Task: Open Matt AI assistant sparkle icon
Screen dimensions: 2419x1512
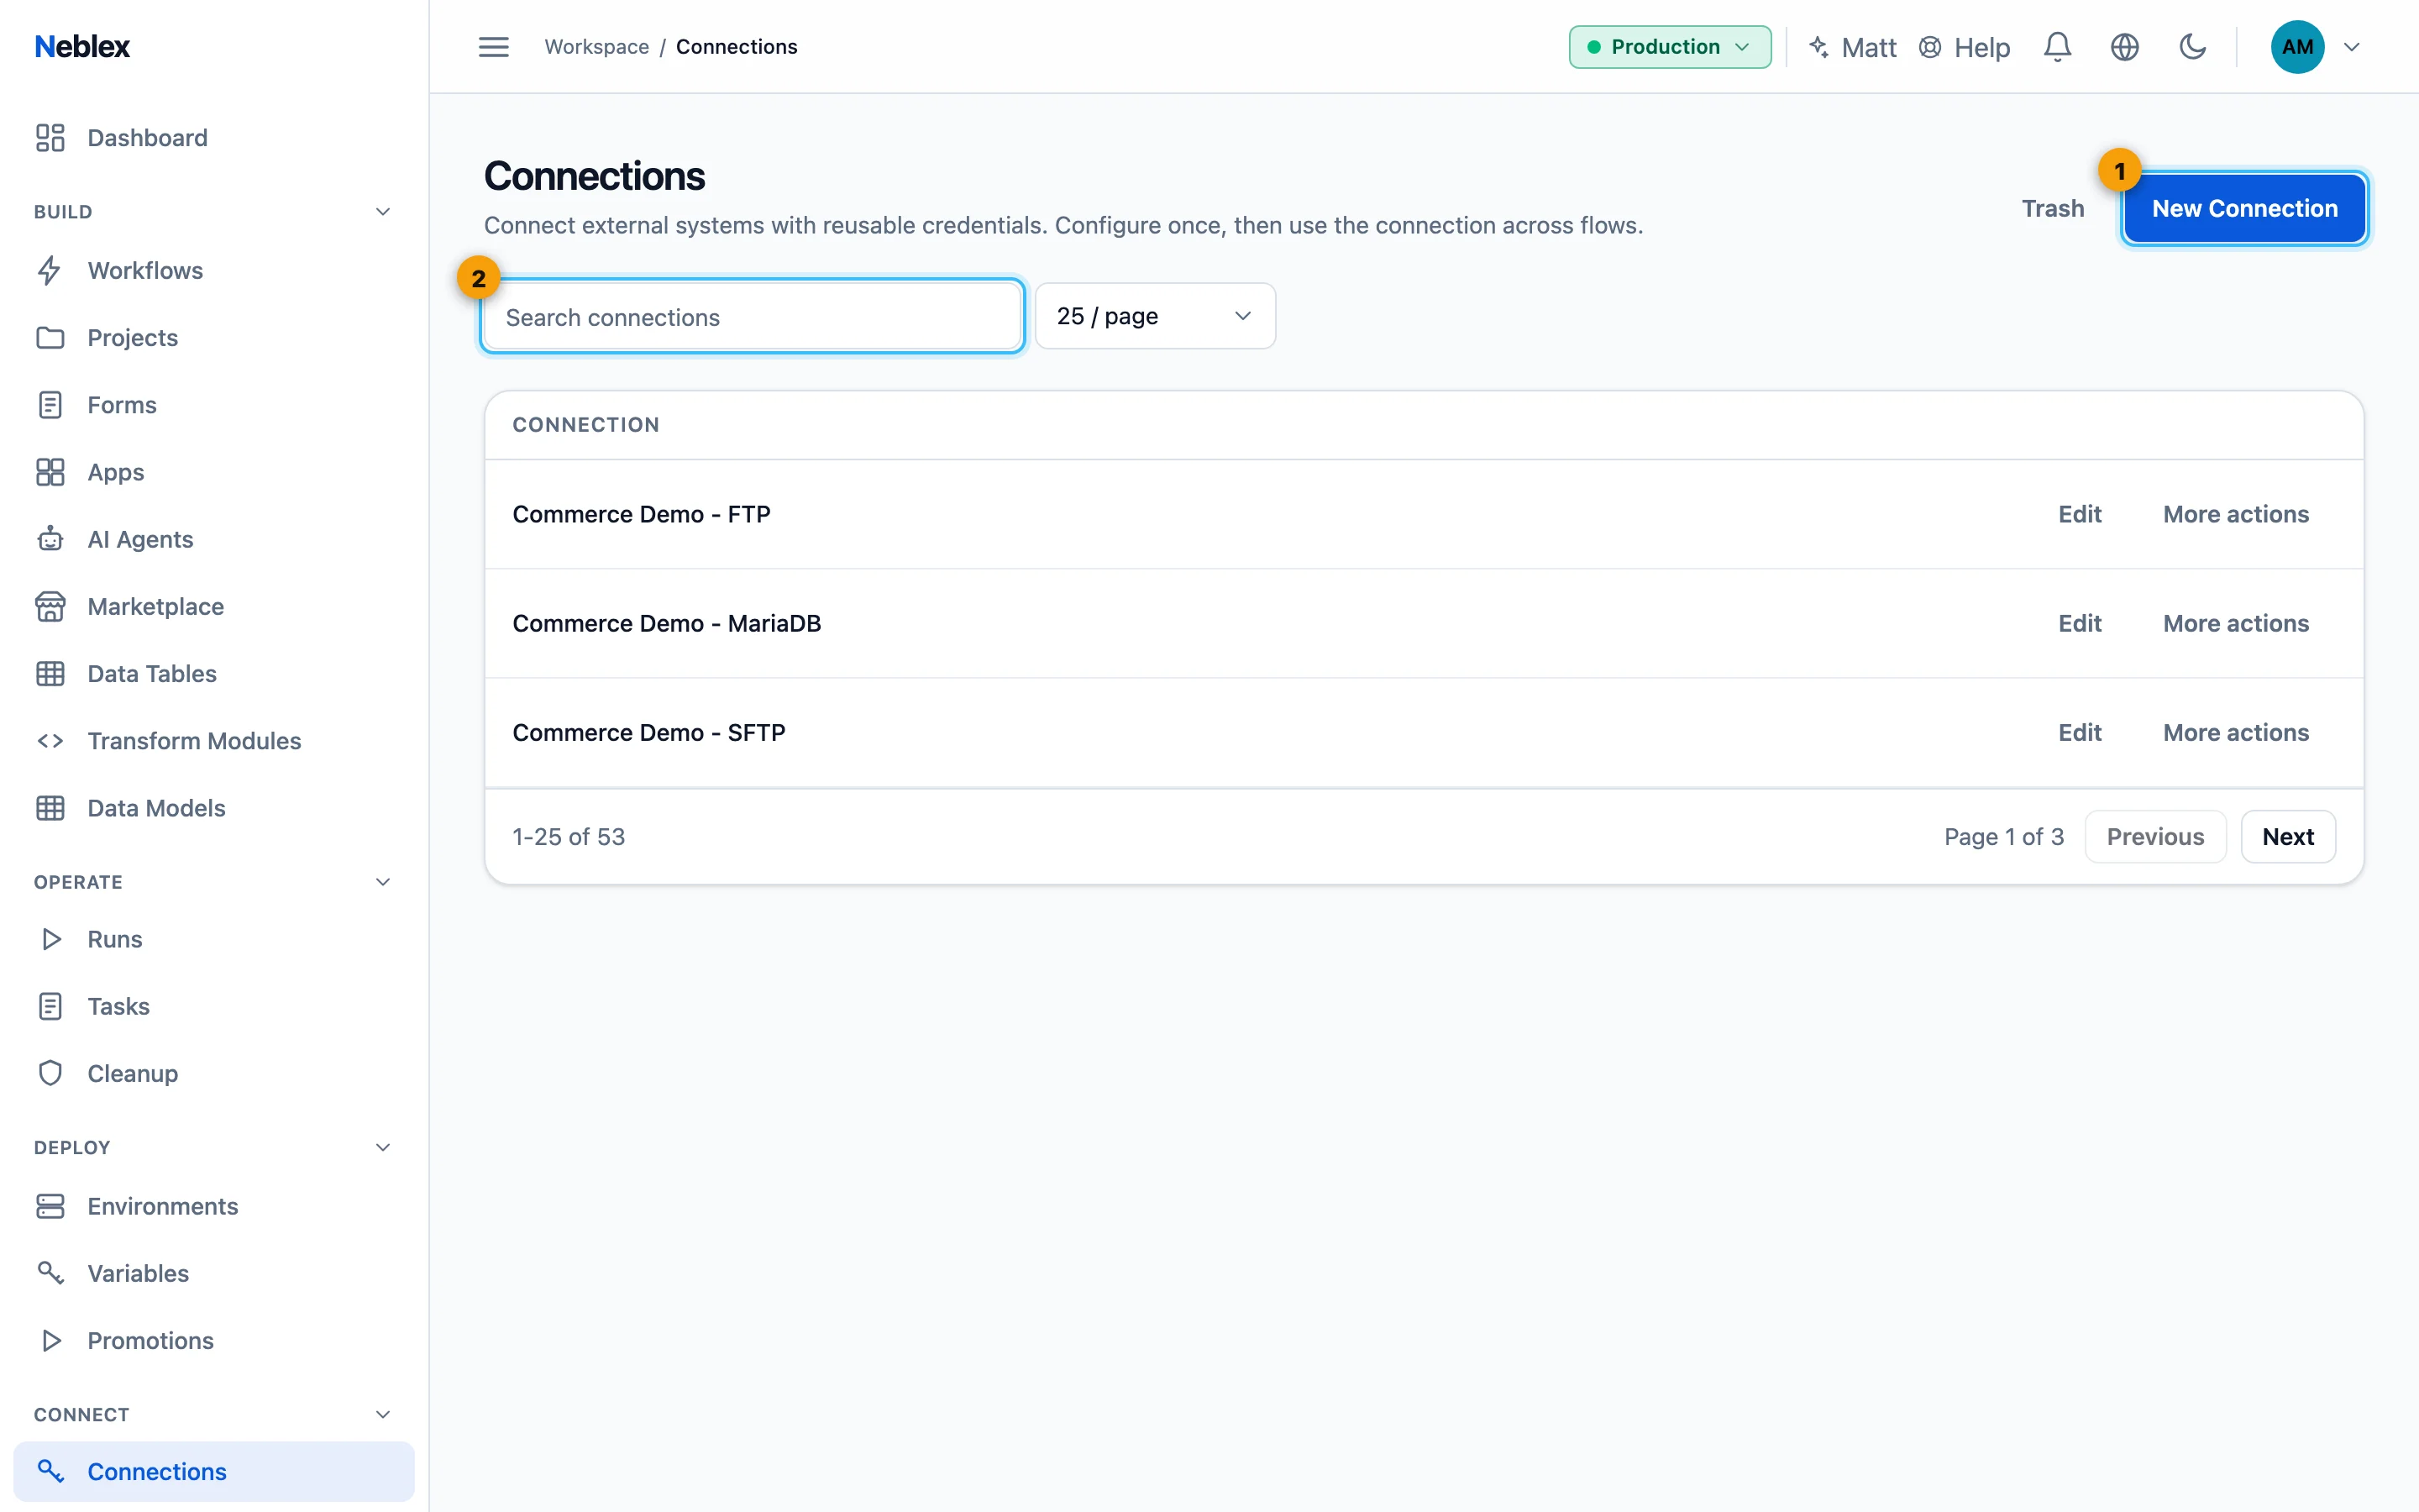Action: pyautogui.click(x=1818, y=47)
